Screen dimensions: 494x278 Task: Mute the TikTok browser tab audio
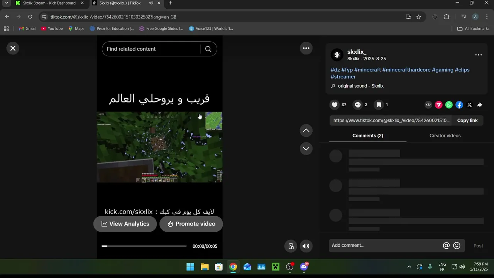(x=151, y=3)
